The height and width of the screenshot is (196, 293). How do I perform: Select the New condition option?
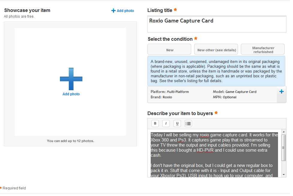coord(169,49)
